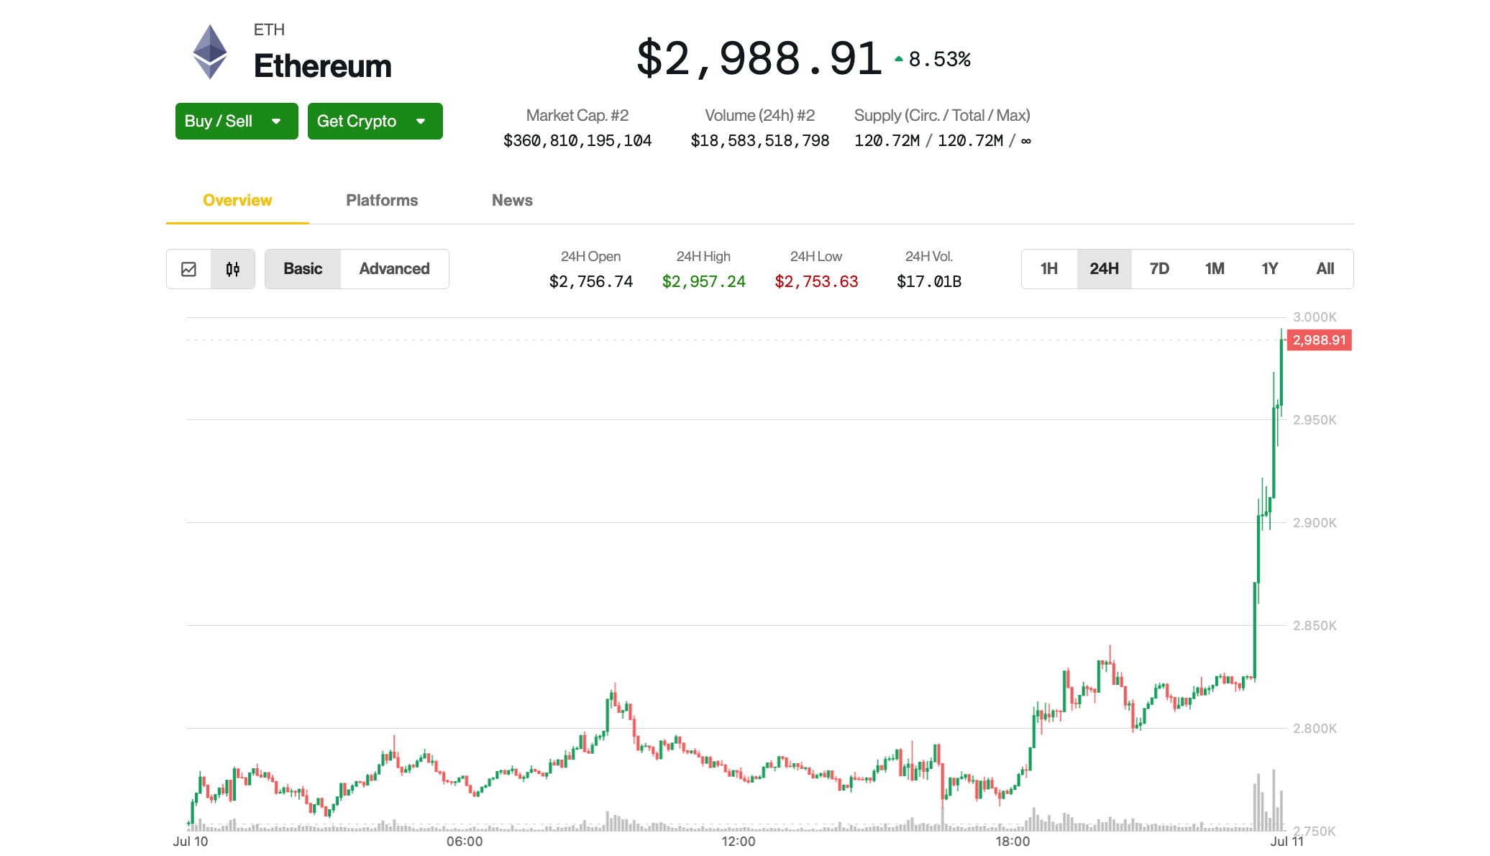Open the News tab
Screen dimensions: 1490x856
(x=511, y=200)
